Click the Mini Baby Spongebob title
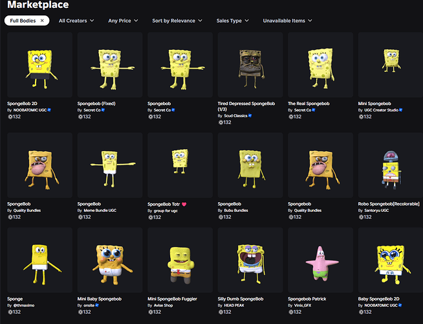 coord(99,299)
